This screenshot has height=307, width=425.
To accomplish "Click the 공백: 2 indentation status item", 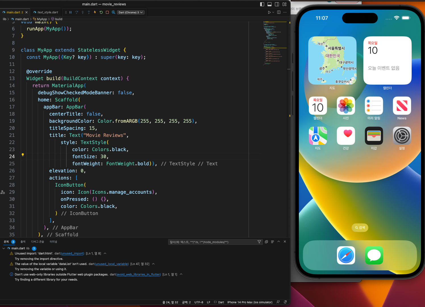I will click(x=186, y=302).
